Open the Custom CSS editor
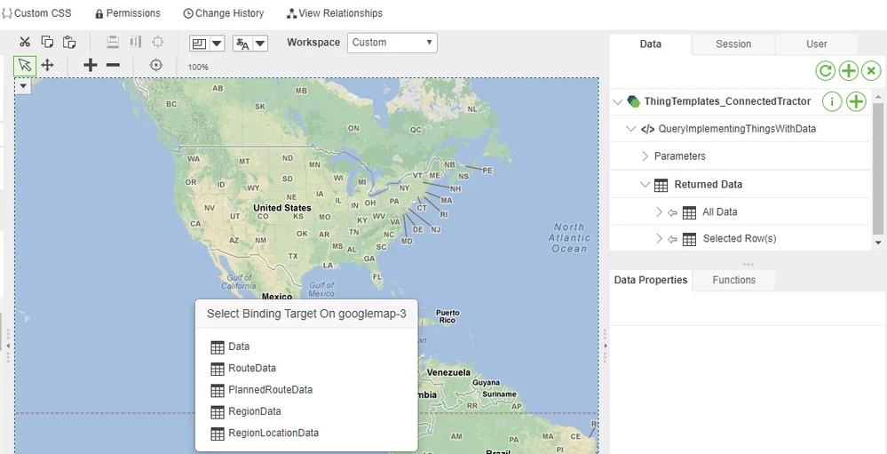887x454 pixels. point(36,13)
